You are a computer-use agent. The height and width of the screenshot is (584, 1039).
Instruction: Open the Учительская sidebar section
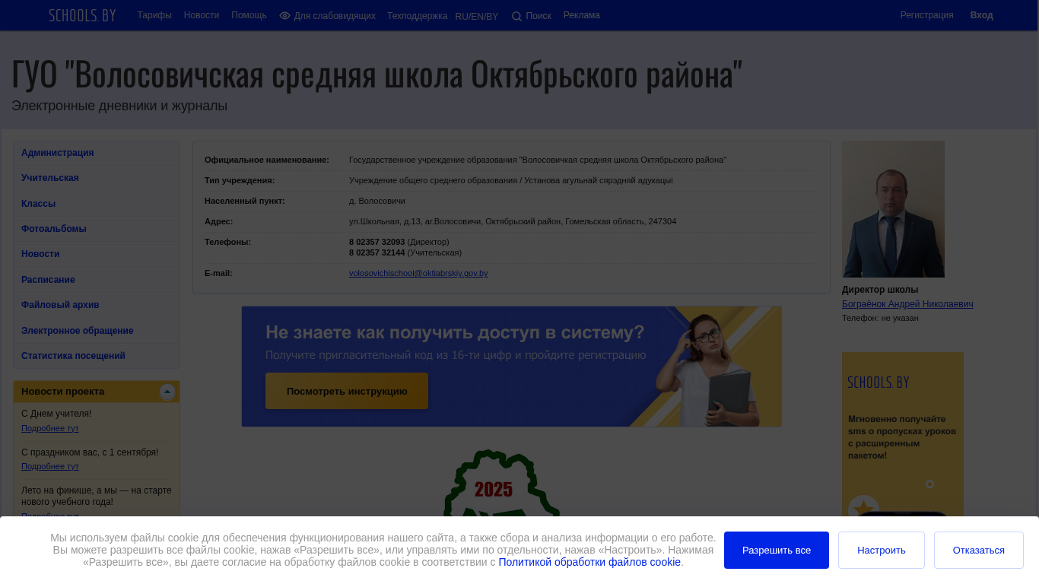tap(97, 178)
